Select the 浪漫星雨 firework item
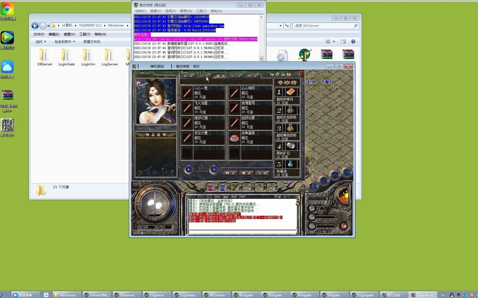This screenshot has height=298, width=478. click(250, 108)
